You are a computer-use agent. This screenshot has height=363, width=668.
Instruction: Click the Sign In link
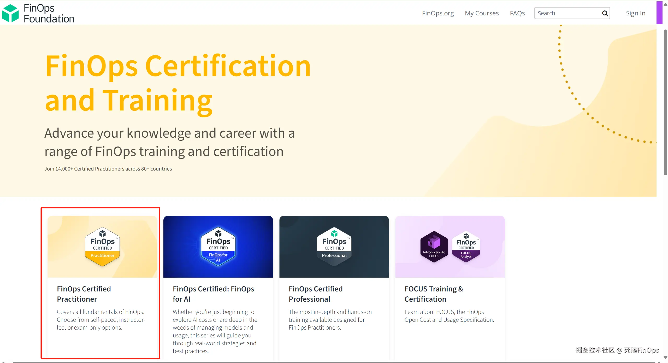point(635,13)
